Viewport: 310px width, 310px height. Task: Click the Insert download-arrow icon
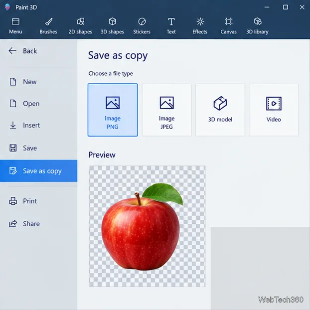(13, 125)
